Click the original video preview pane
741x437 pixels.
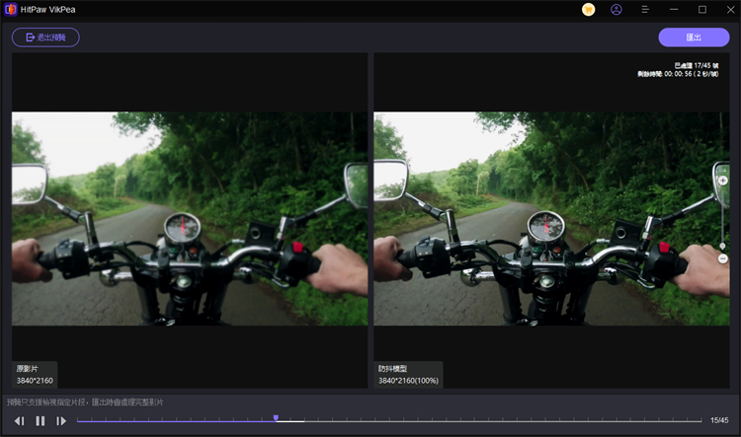coord(189,218)
